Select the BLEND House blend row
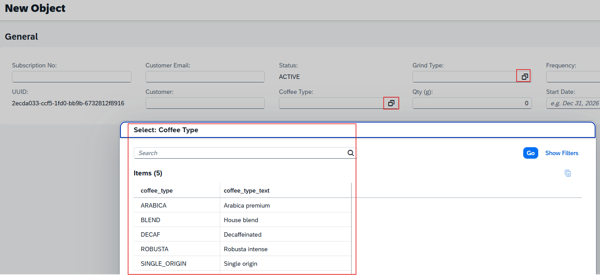This screenshot has width=600, height=275. [x=176, y=220]
